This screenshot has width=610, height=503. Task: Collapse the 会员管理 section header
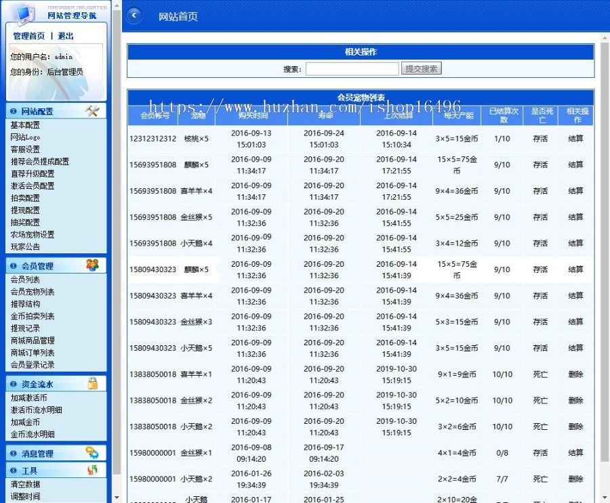(x=56, y=266)
